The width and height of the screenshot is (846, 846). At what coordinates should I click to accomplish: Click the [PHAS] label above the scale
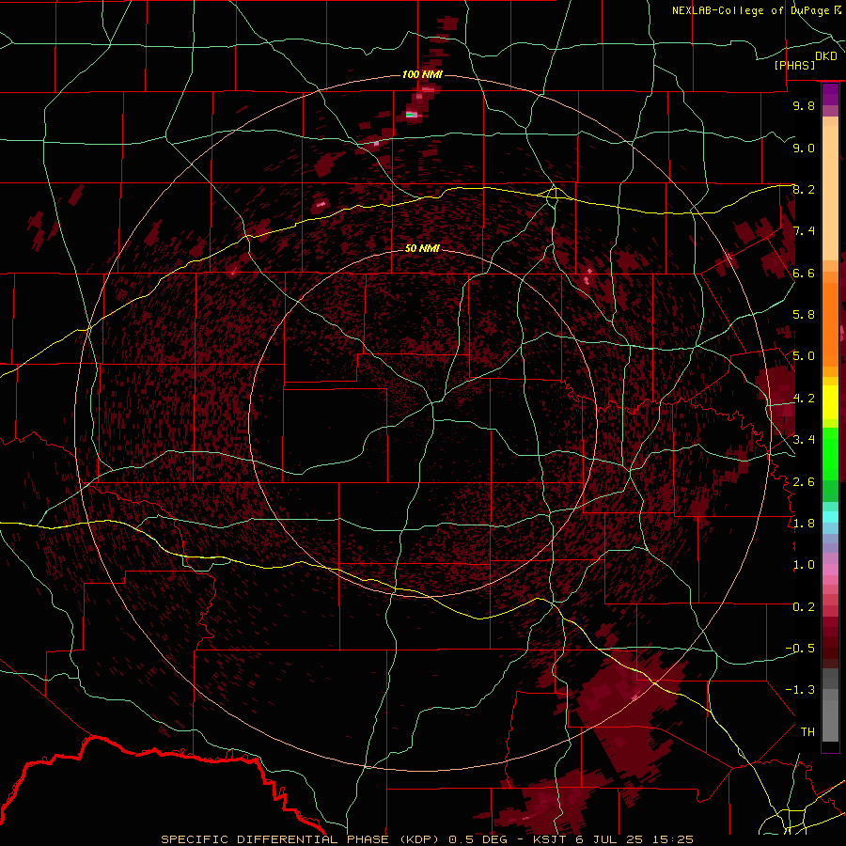coord(794,66)
